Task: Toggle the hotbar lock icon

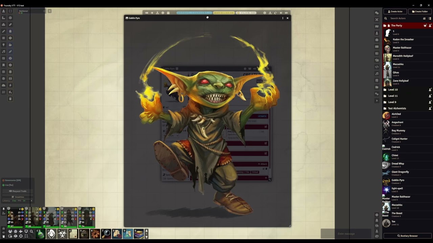Action: (4, 228)
